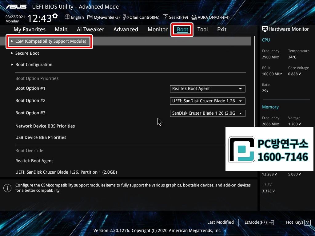The width and height of the screenshot is (315, 236).
Task: Click AURA ON/OFF(F4) label
Action: tap(213, 17)
